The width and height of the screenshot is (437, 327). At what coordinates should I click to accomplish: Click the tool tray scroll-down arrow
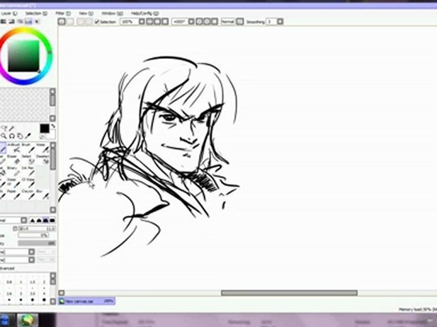[53, 209]
